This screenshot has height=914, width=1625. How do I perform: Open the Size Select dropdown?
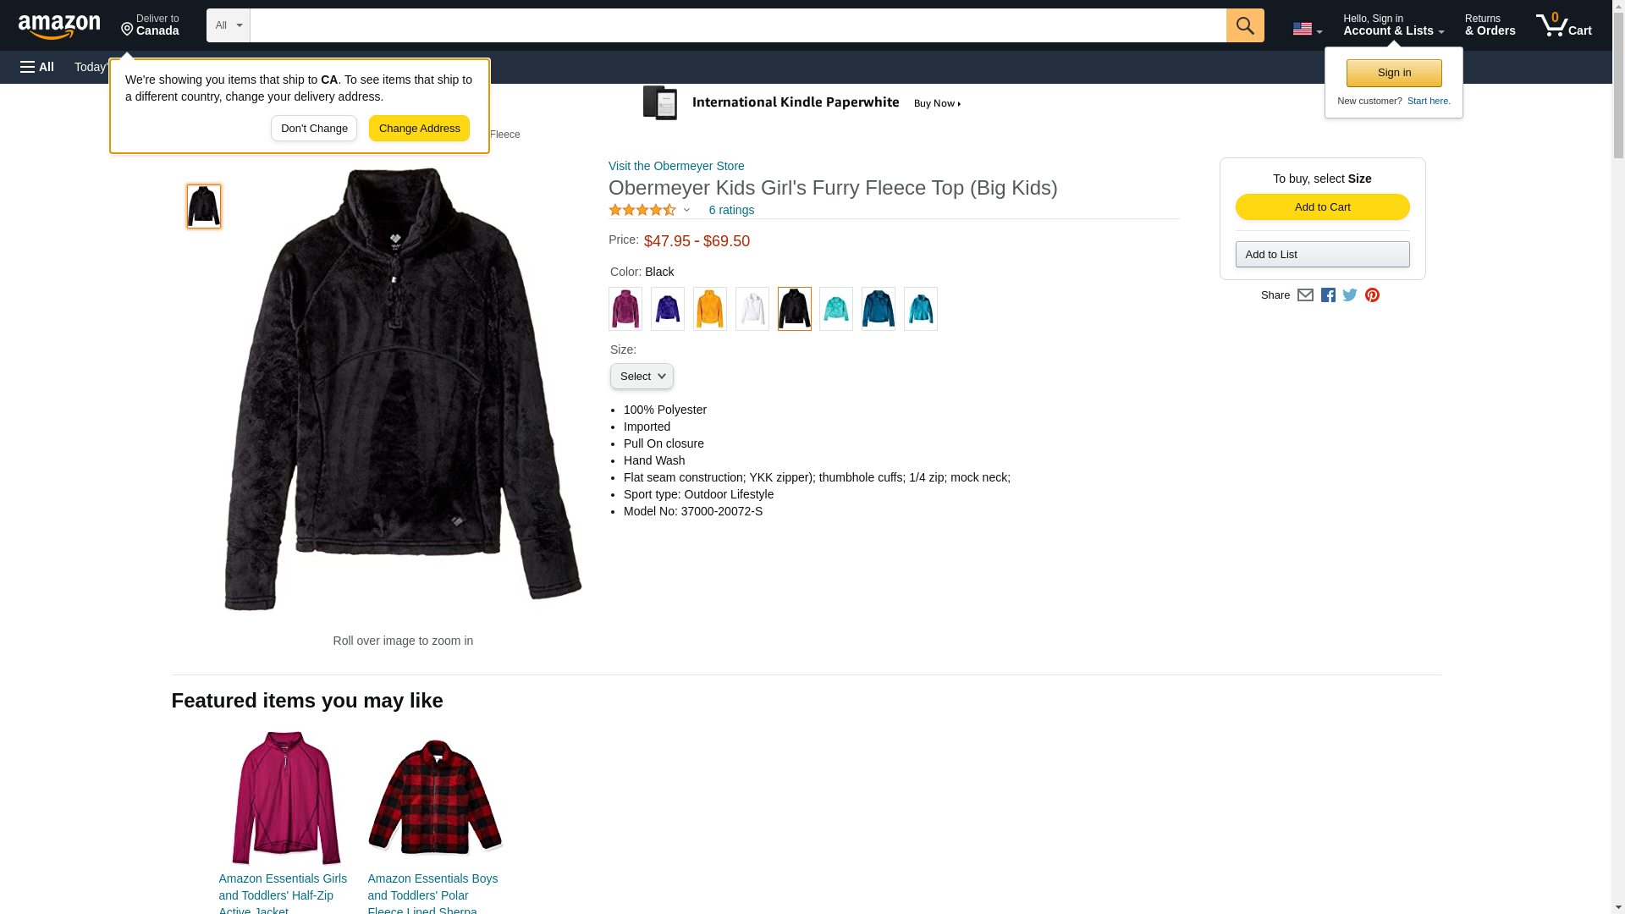coord(642,377)
